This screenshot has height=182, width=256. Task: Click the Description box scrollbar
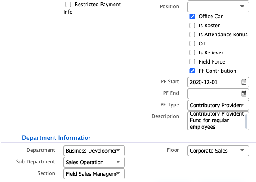[247, 121]
